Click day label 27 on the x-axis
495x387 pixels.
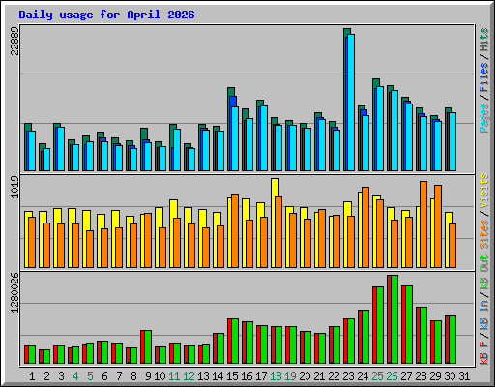[406, 376]
